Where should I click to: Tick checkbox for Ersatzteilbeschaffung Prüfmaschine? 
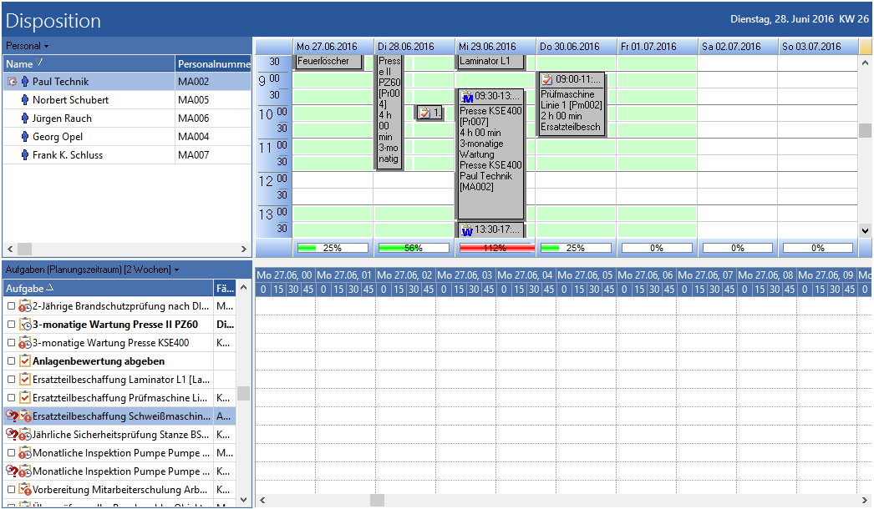point(11,398)
